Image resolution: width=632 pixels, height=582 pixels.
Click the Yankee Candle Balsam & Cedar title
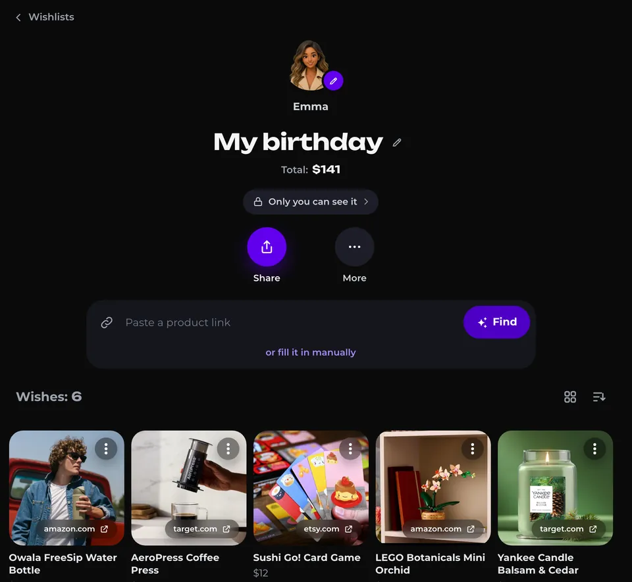[538, 564]
